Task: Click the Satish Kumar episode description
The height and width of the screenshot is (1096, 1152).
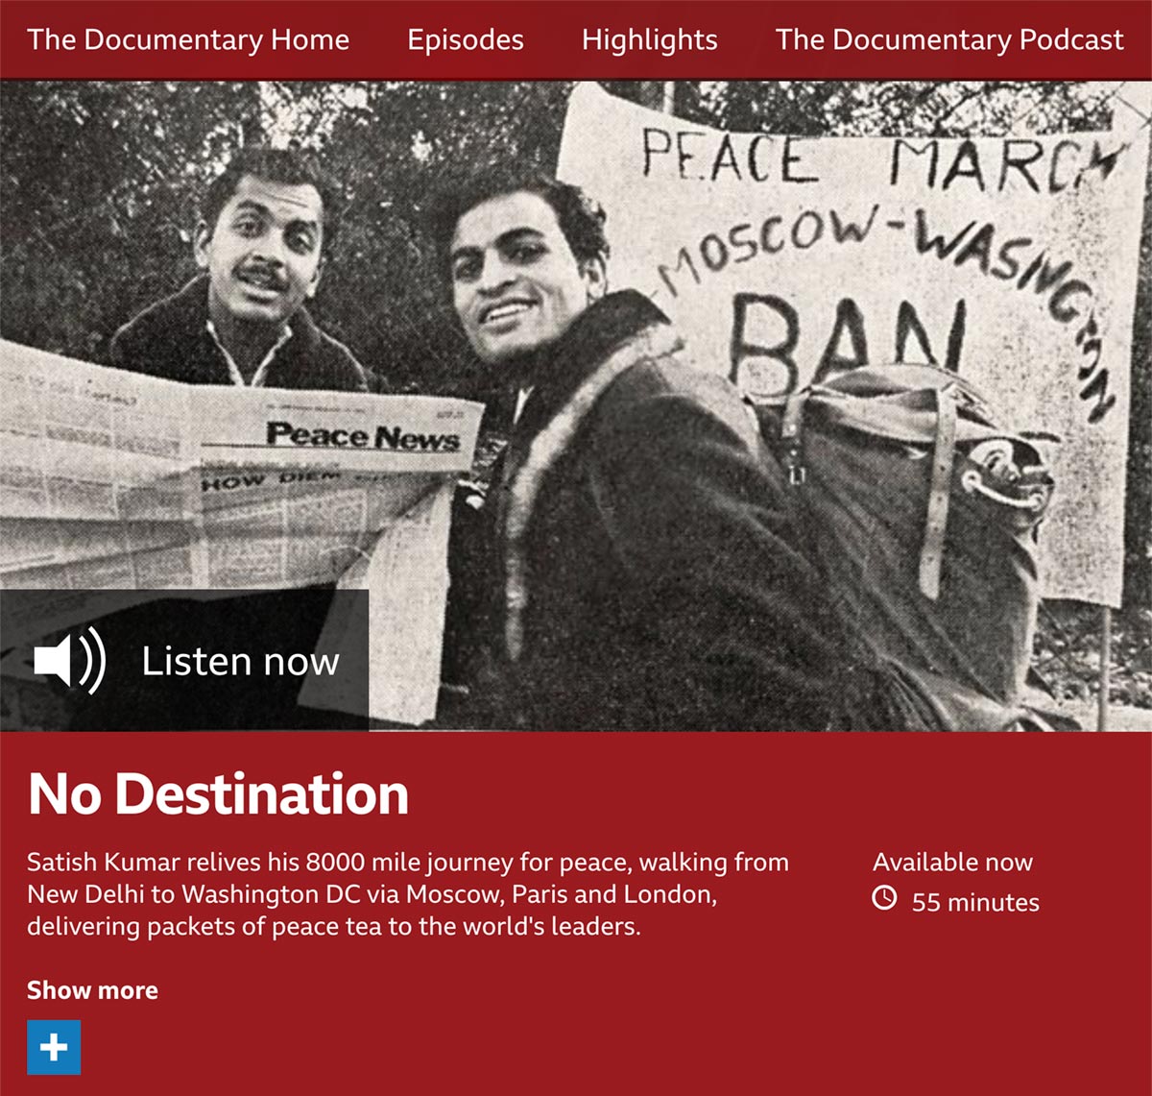Action: pyautogui.click(x=408, y=894)
